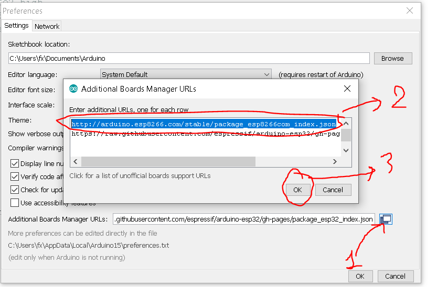Click the preferences.txt file path
Image resolution: width=437 pixels, height=287 pixels.
pos(89,246)
